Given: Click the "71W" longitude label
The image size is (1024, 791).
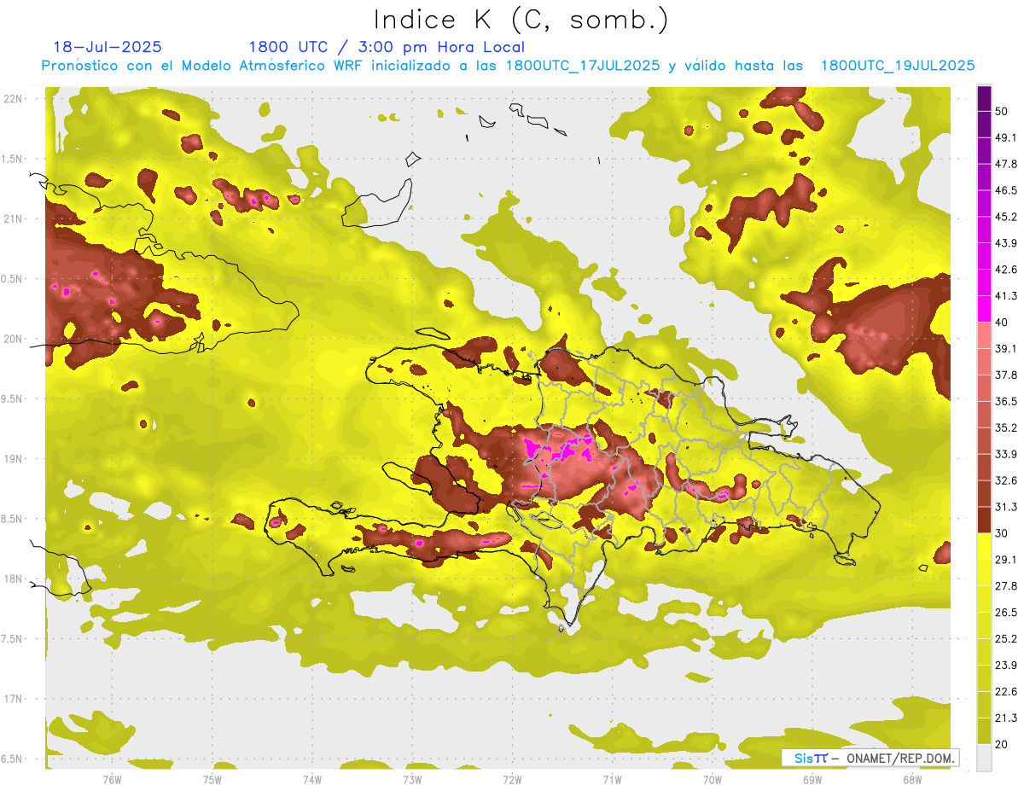Looking at the screenshot, I should tap(612, 779).
